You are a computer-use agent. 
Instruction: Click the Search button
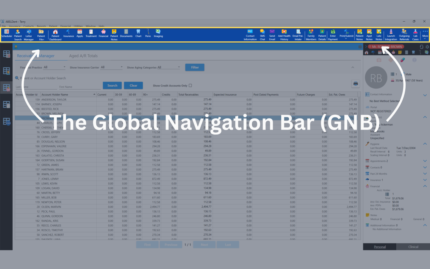[x=112, y=85]
